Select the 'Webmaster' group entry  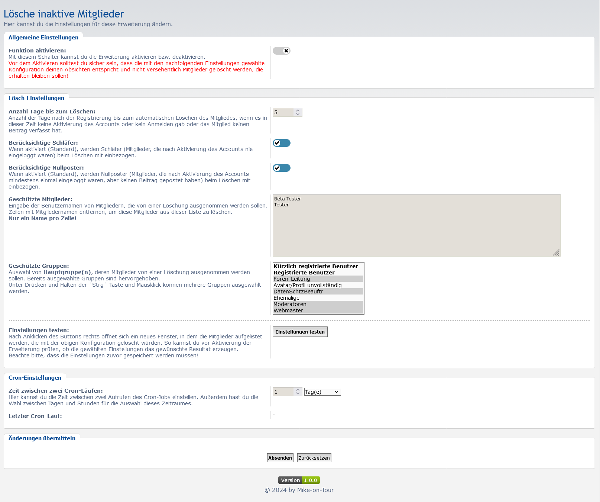pyautogui.click(x=288, y=310)
